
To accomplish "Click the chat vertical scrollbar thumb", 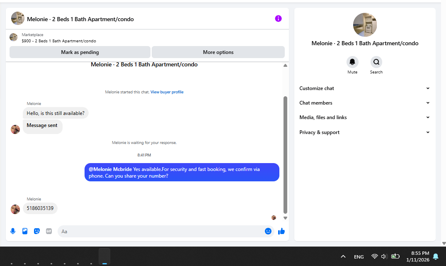I will click(x=285, y=155).
